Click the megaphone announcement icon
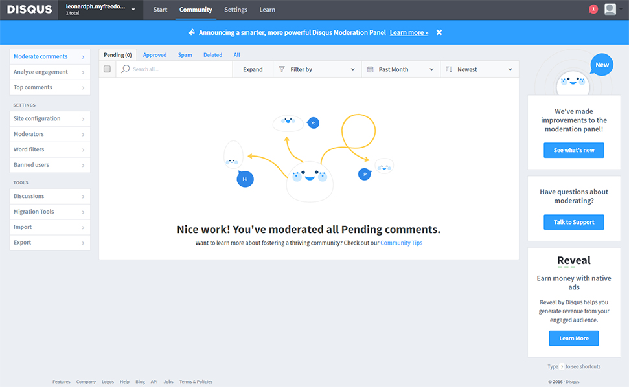This screenshot has height=387, width=629. click(x=192, y=32)
